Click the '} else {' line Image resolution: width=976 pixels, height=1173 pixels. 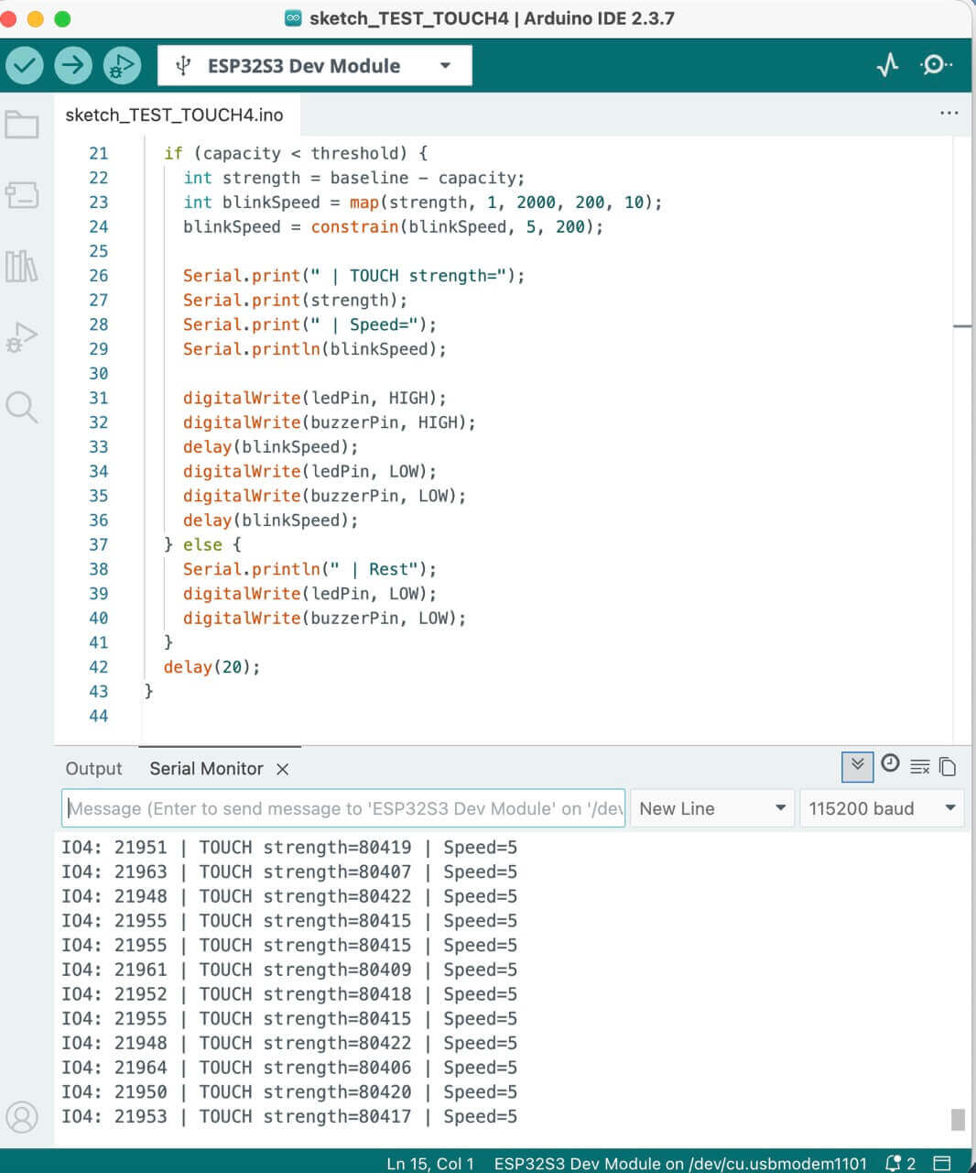point(202,544)
